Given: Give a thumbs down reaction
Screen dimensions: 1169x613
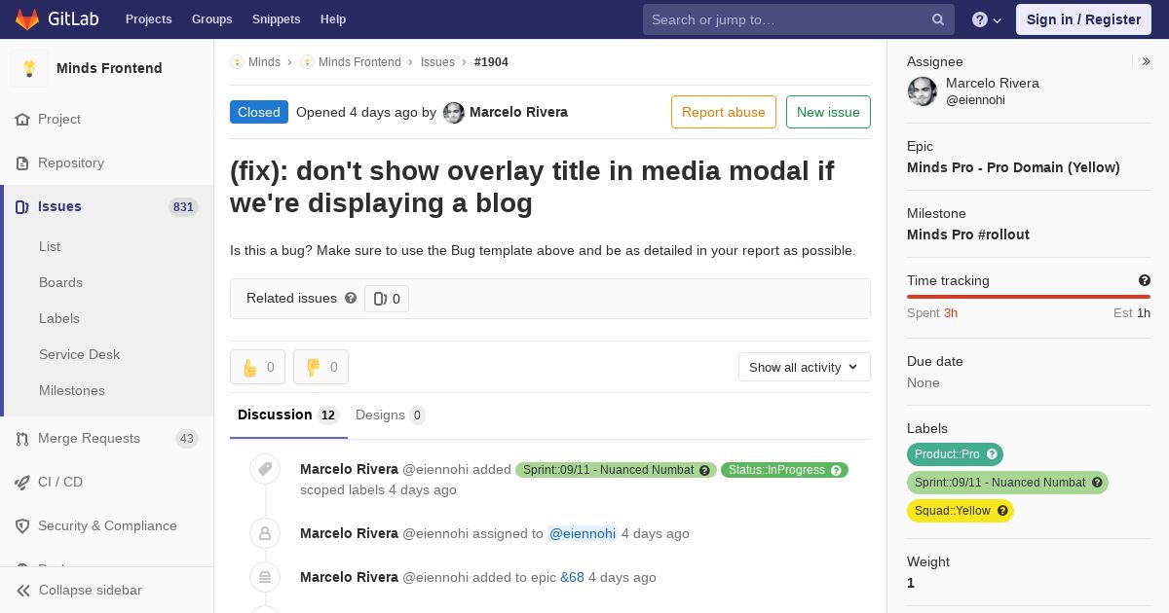Looking at the screenshot, I should tap(321, 367).
